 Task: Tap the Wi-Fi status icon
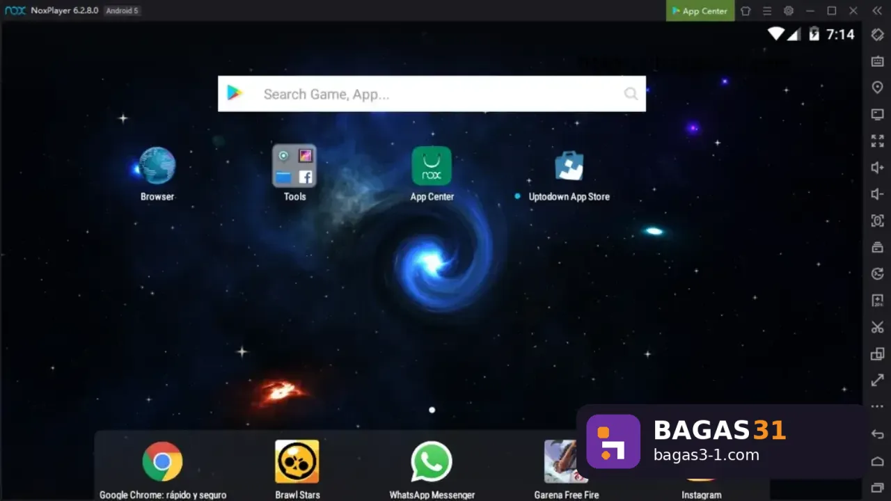775,34
